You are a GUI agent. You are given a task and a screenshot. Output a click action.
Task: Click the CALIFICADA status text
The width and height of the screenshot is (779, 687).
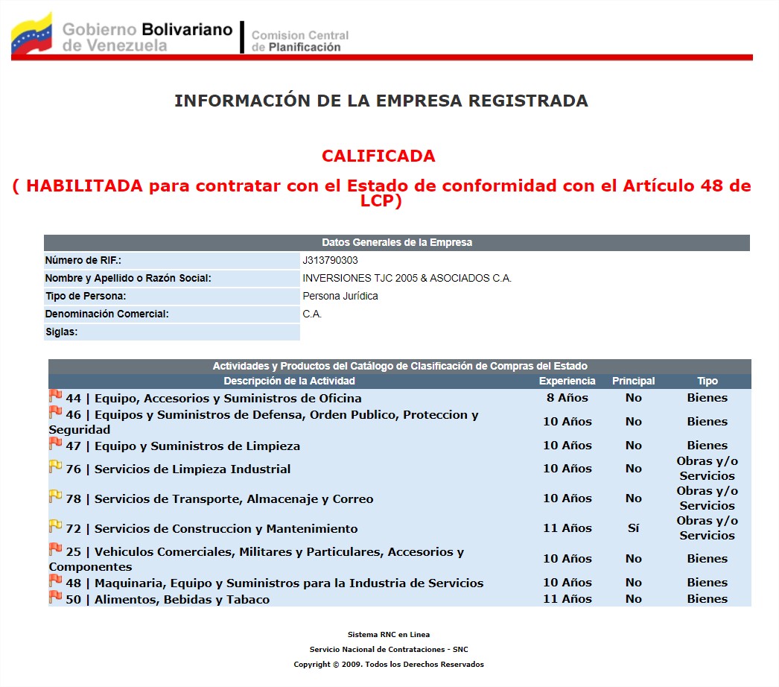pyautogui.click(x=378, y=156)
